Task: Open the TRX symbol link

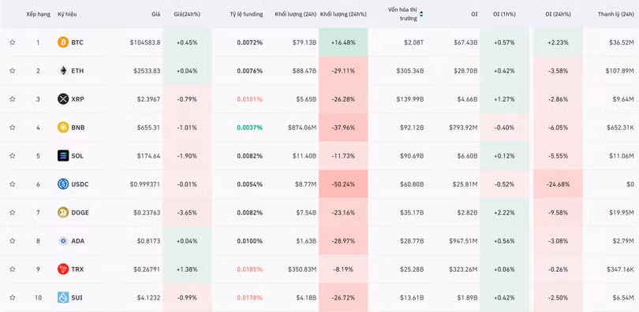Action: pyautogui.click(x=77, y=269)
